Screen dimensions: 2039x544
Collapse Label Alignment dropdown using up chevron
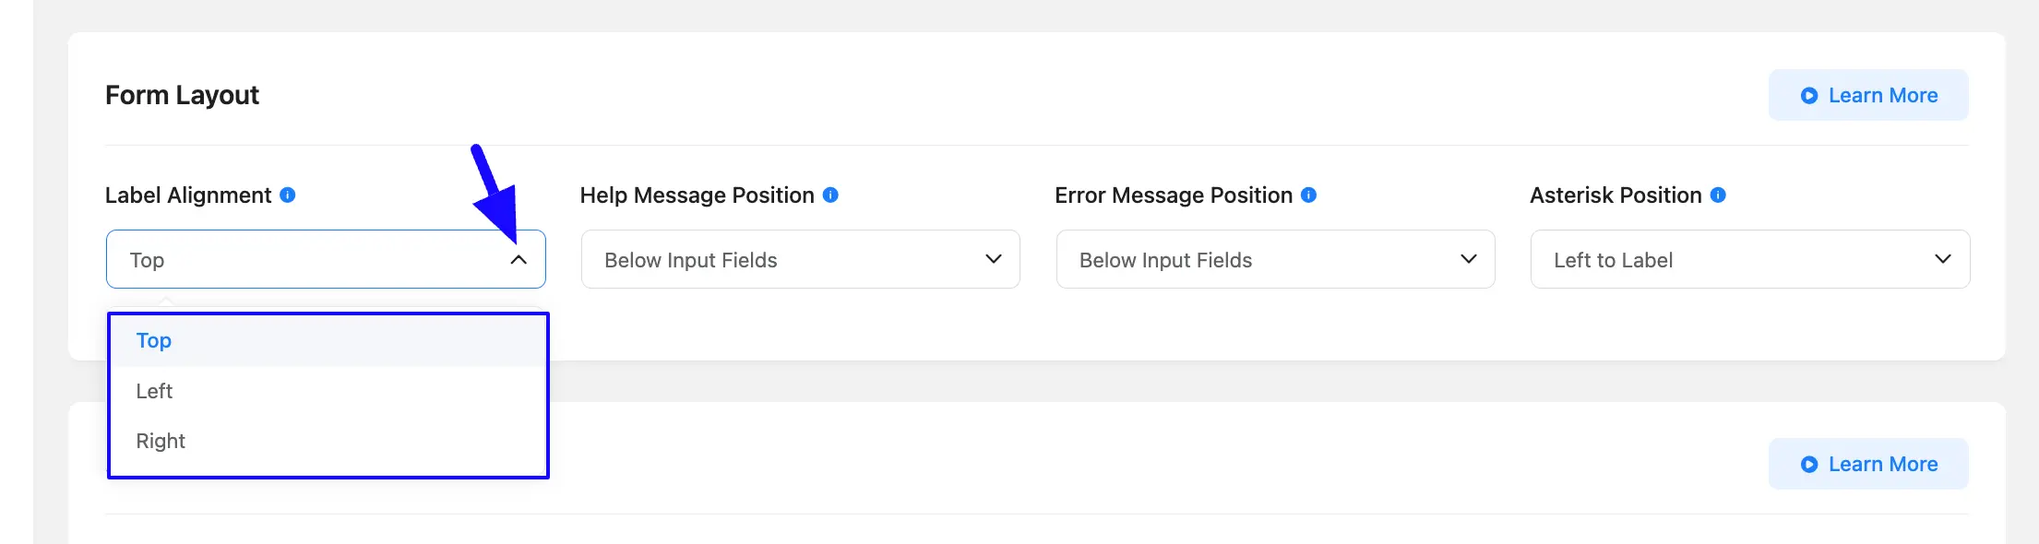coord(519,260)
